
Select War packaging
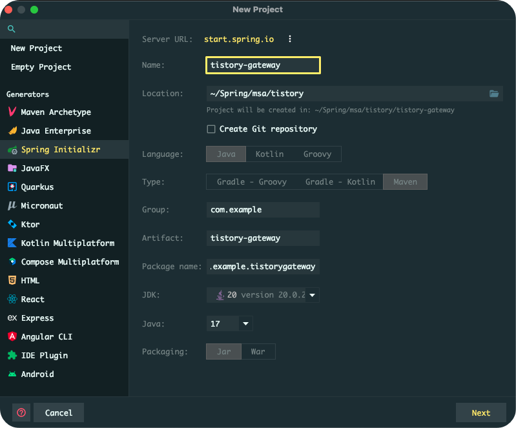[258, 352]
